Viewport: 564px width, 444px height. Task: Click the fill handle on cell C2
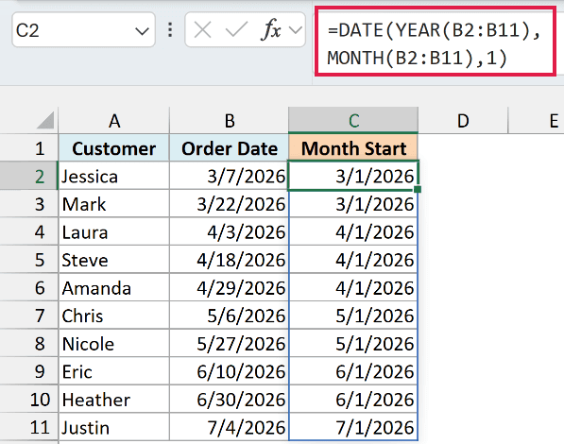[x=418, y=189]
